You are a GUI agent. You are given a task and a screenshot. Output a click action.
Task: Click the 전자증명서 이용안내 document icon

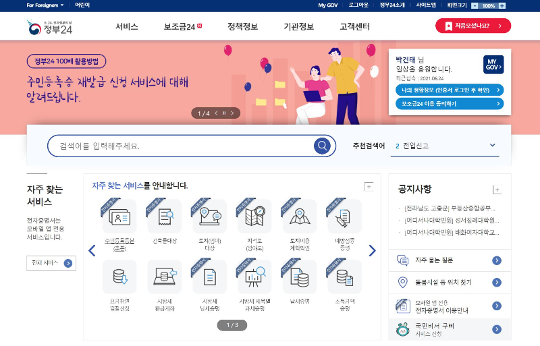click(402, 306)
